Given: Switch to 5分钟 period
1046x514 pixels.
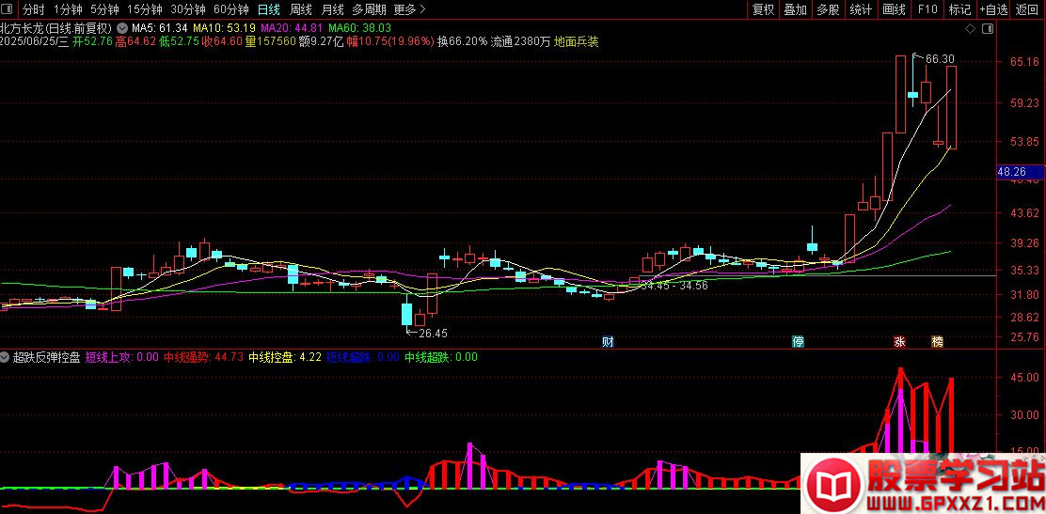Looking at the screenshot, I should (x=104, y=9).
